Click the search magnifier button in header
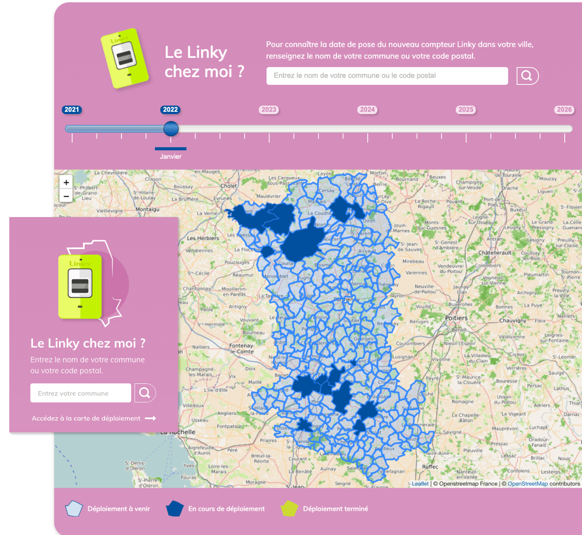Viewport: 582px width, 535px height. pyautogui.click(x=528, y=76)
